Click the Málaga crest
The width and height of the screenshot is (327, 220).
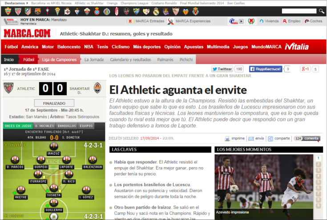tap(136, 11)
